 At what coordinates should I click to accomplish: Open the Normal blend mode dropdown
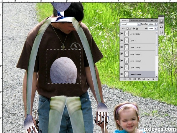coord(130,24)
